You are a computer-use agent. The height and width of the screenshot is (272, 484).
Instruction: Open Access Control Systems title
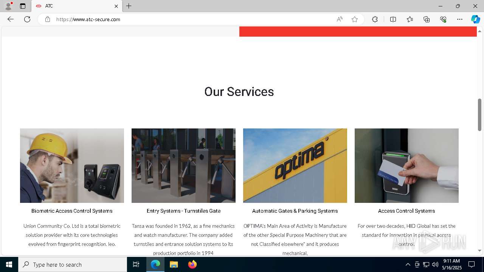click(406, 211)
